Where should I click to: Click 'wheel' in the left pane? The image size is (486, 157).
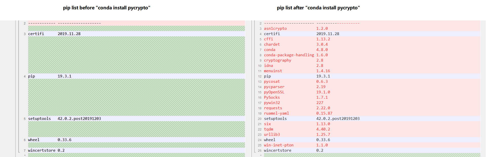pyautogui.click(x=34, y=140)
